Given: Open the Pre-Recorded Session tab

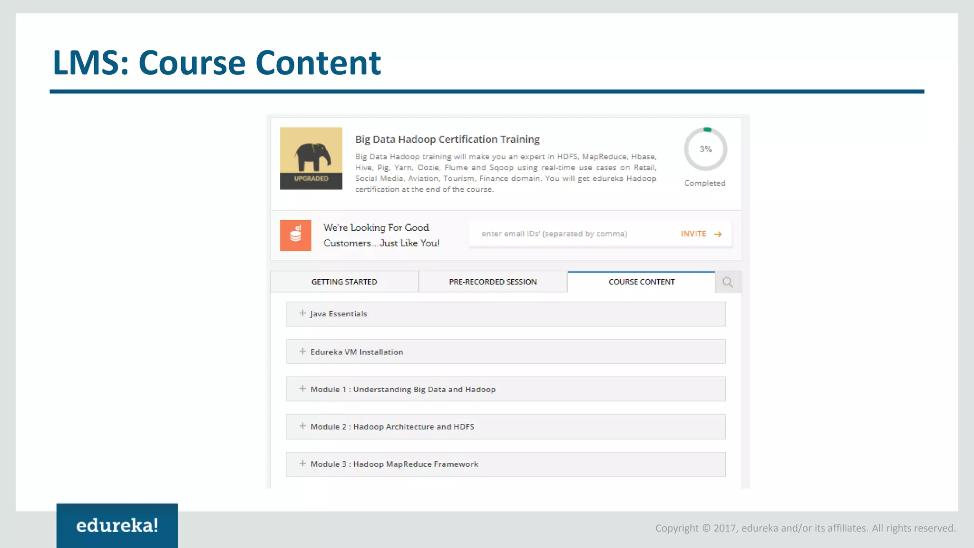Looking at the screenshot, I should (493, 282).
